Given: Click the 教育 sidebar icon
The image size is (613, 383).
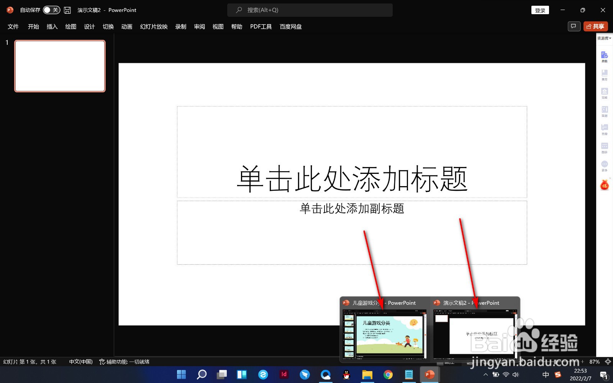Looking at the screenshot, I should pos(605,75).
